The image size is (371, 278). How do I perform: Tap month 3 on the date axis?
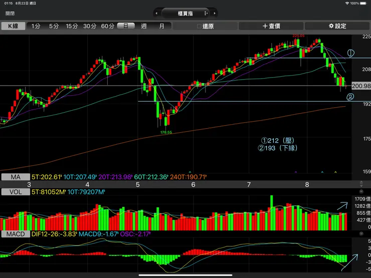click(x=29, y=185)
